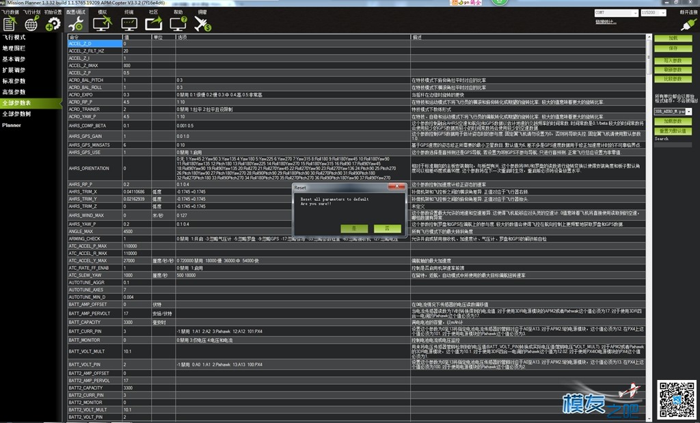The height and width of the screenshot is (423, 700).
Task: Open the 帮助 help monitor icon
Action: tap(178, 24)
